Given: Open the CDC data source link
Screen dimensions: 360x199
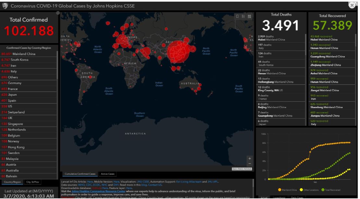Looking at the screenshot, I should pos(89,185).
